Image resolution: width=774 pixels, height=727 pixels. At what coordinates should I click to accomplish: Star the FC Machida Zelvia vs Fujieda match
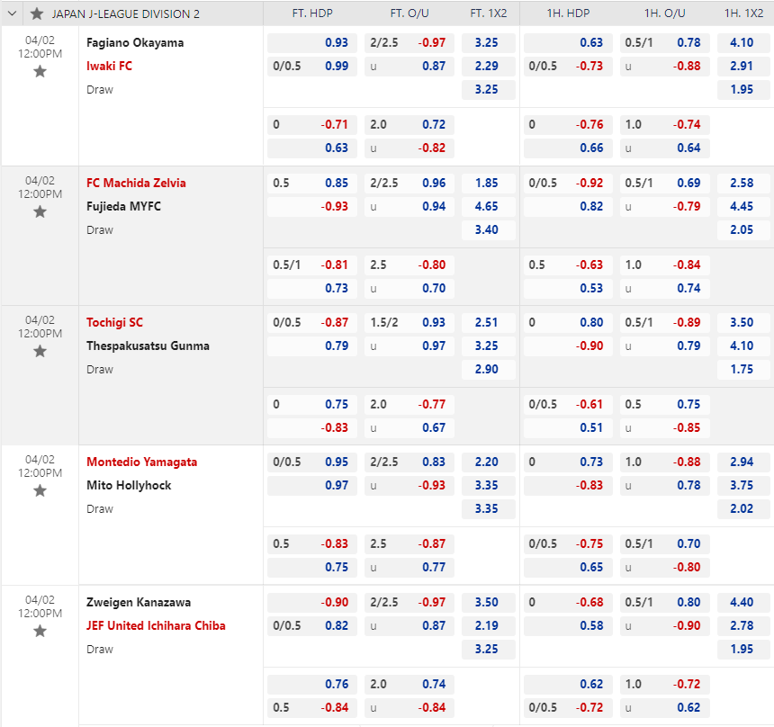(x=40, y=212)
